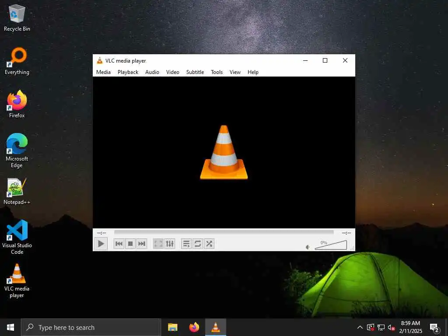Open the notification action center
448x336 pixels.
(434, 327)
